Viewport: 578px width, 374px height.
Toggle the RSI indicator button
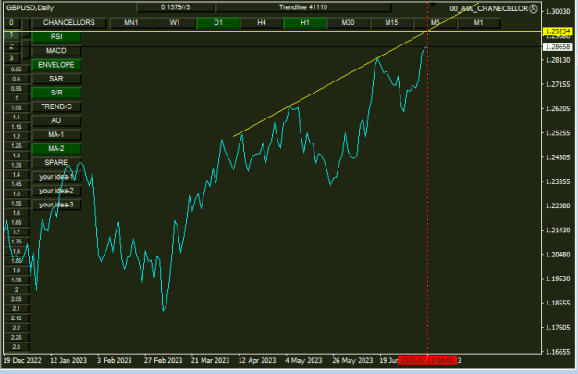(x=56, y=36)
